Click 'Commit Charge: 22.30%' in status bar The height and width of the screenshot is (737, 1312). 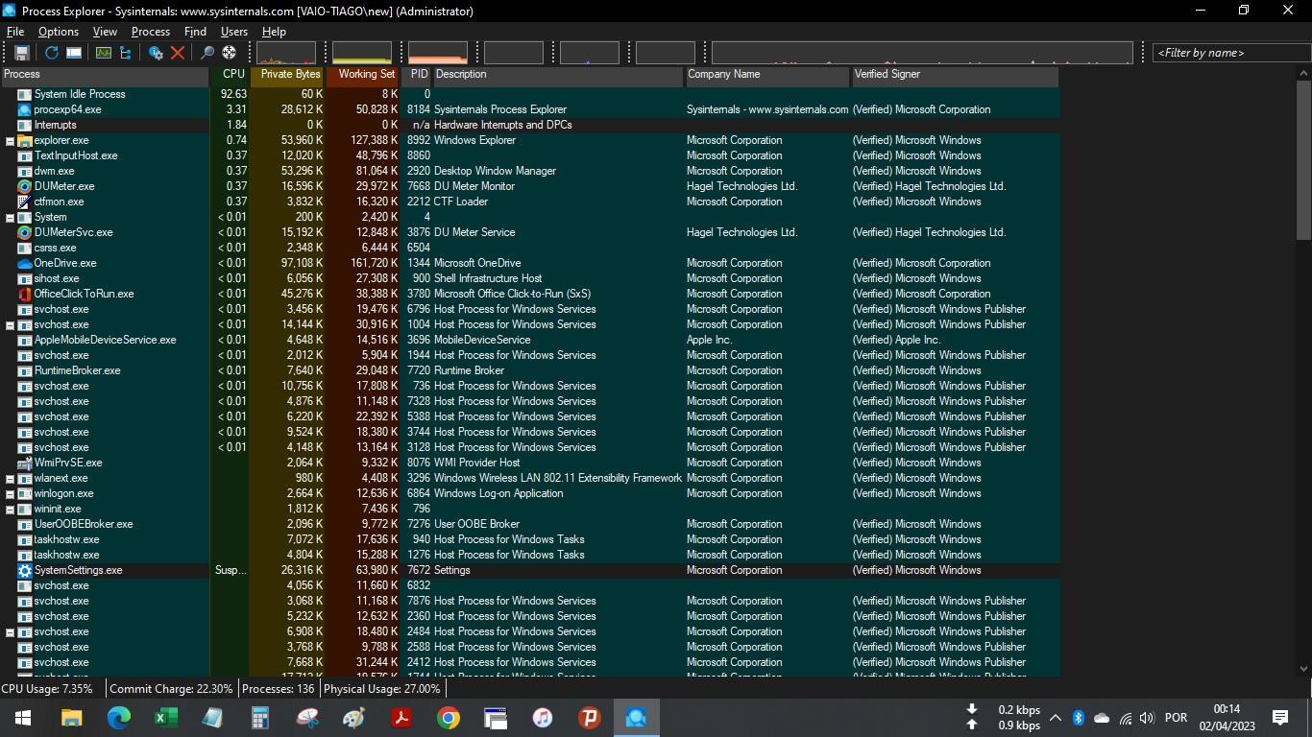click(x=171, y=689)
